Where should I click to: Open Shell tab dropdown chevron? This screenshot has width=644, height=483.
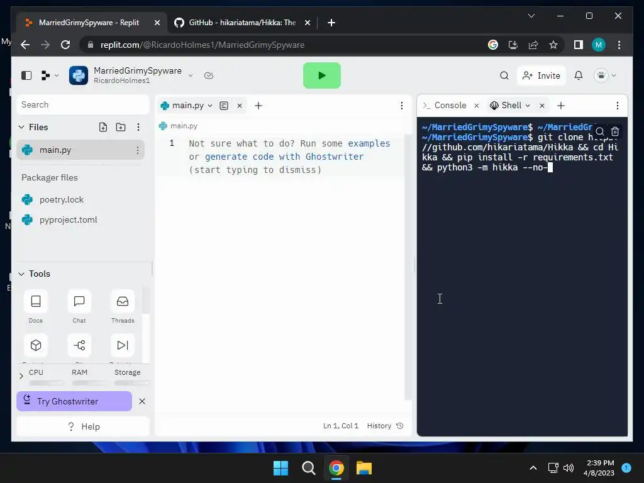[528, 106]
